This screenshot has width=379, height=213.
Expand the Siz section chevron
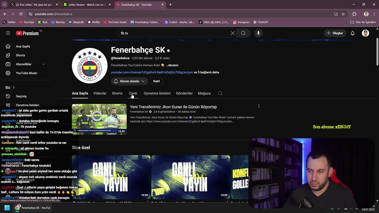click(x=14, y=88)
